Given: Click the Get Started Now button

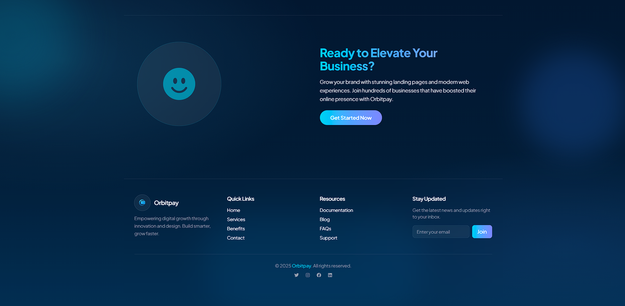Looking at the screenshot, I should click(350, 117).
